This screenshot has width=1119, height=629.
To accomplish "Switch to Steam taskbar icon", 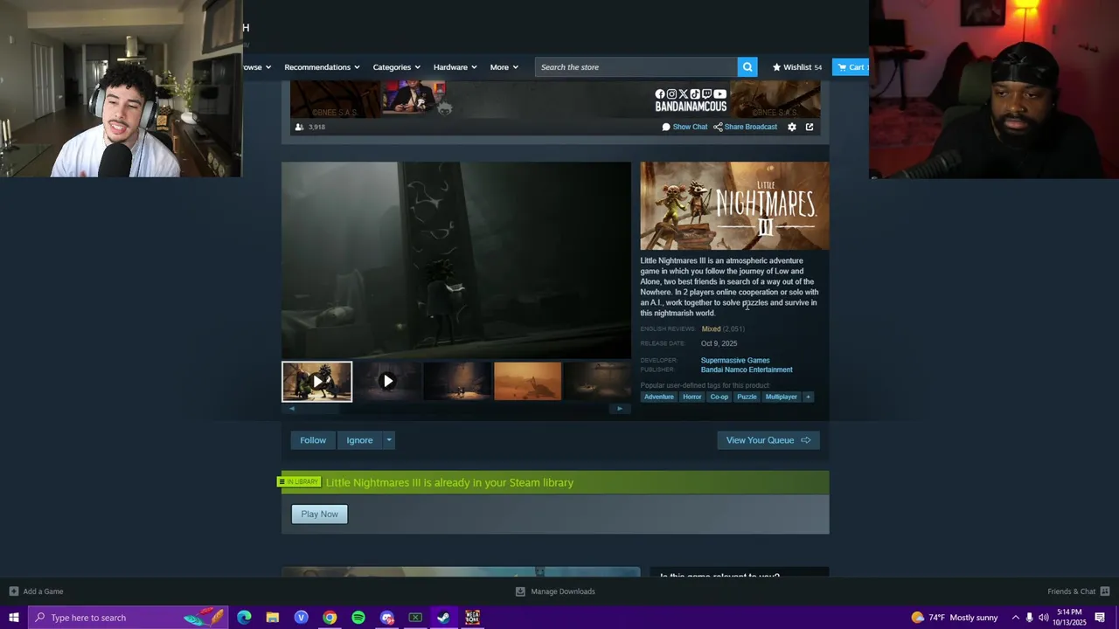I will [443, 618].
